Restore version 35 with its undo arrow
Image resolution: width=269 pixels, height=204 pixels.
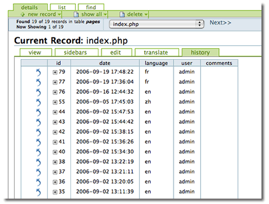pos(39,192)
